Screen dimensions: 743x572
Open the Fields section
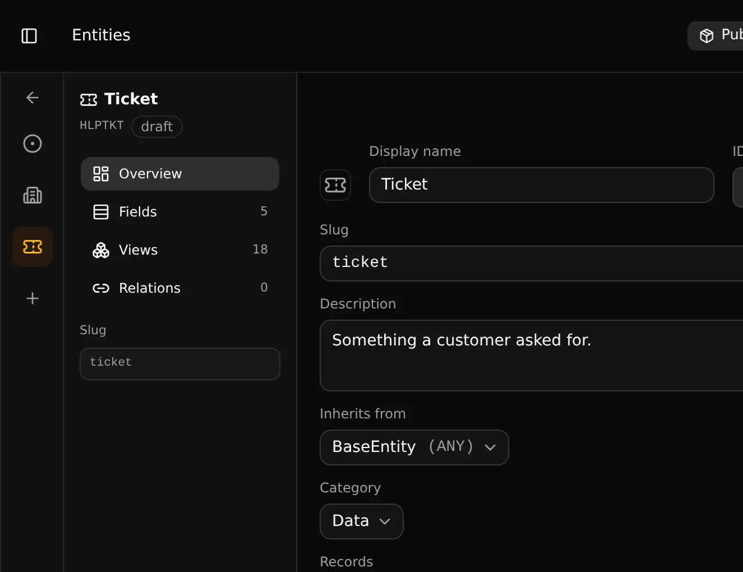[x=180, y=212]
